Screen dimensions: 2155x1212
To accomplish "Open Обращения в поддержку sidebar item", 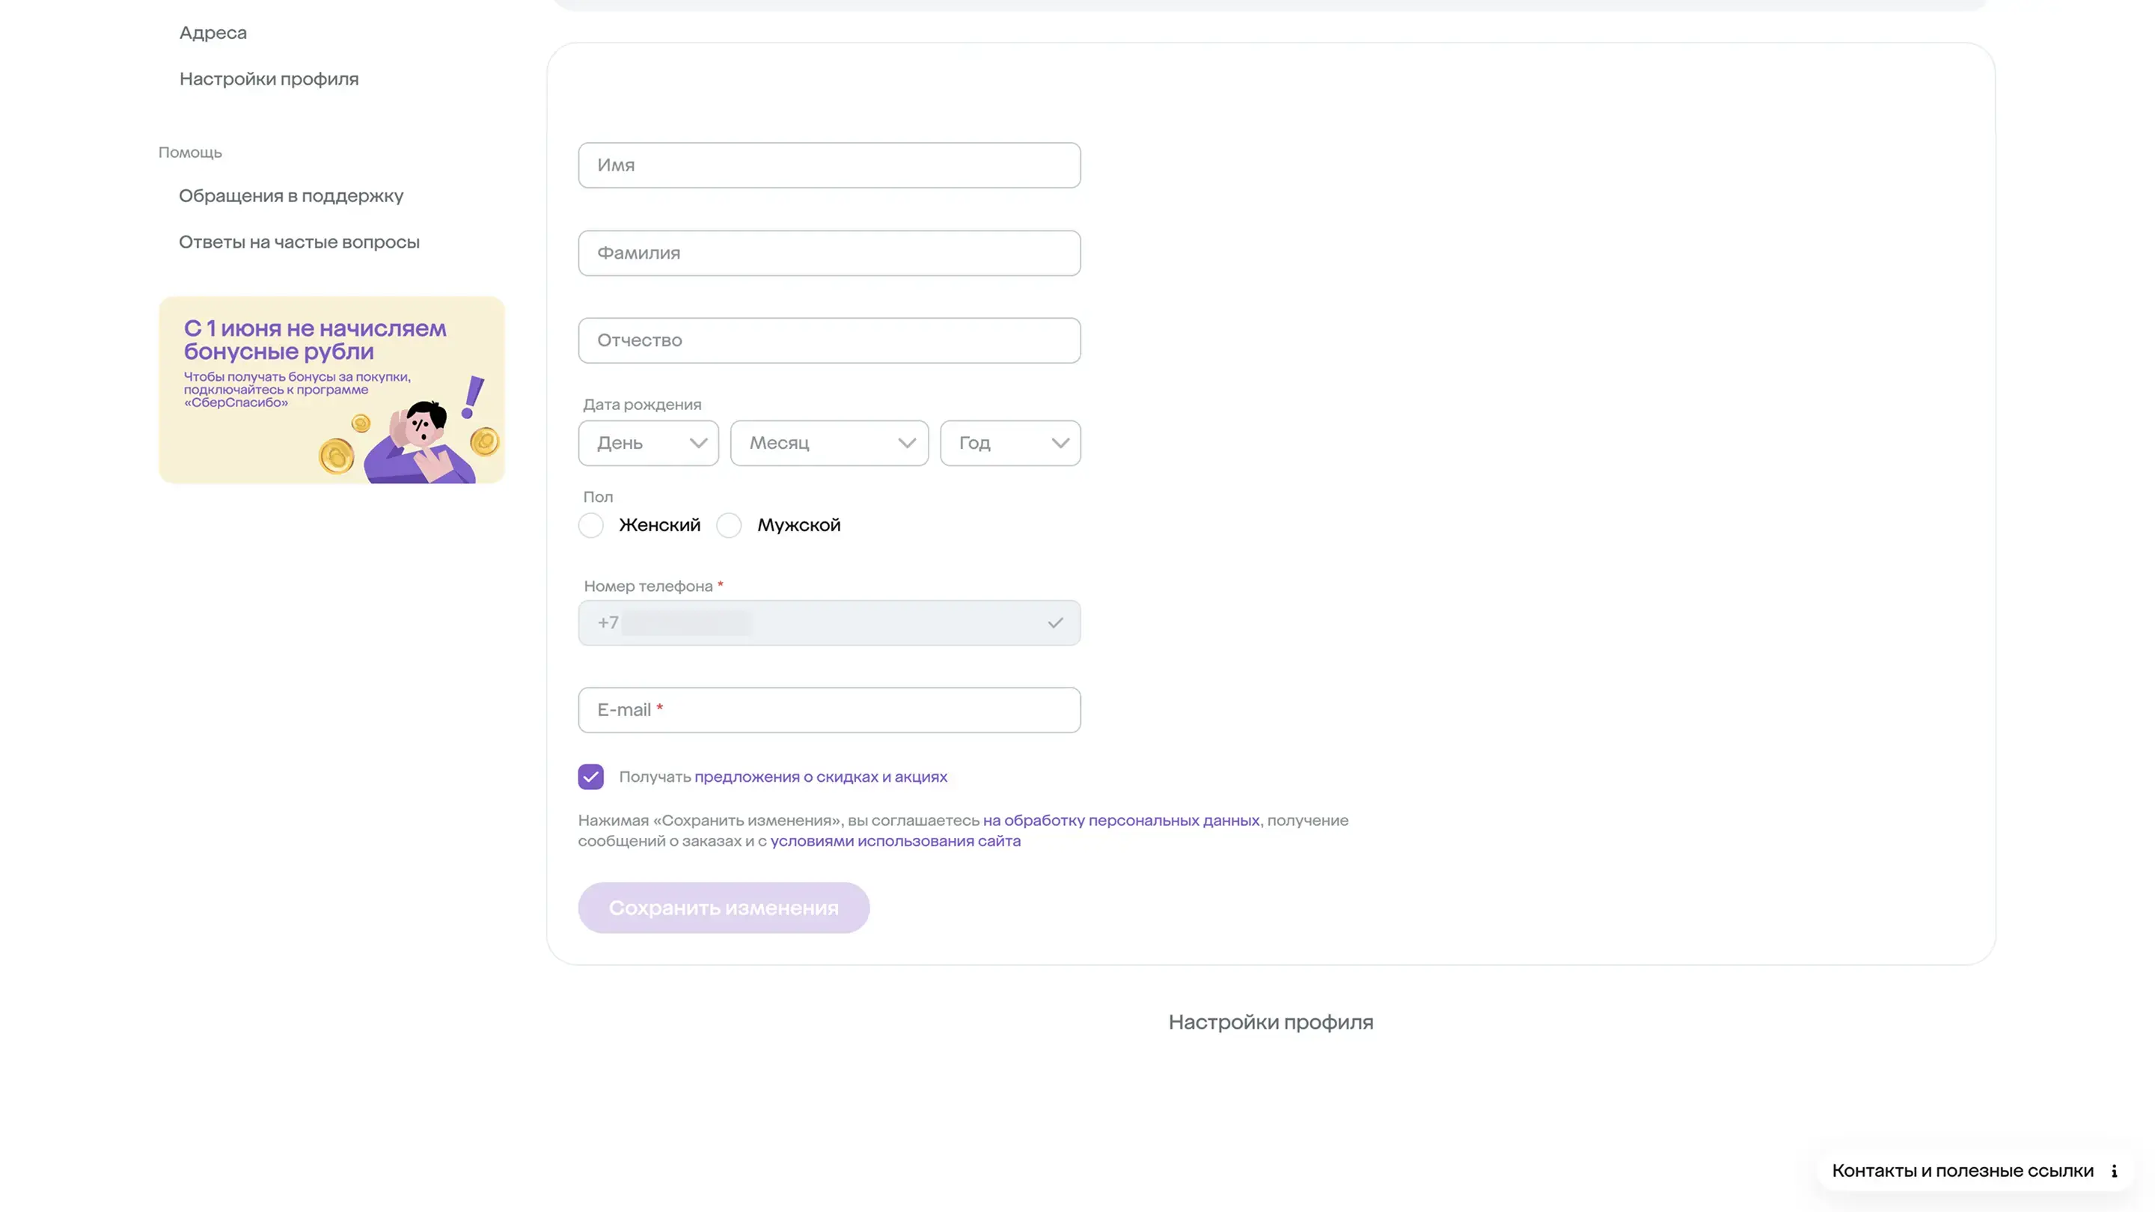I will coord(290,196).
